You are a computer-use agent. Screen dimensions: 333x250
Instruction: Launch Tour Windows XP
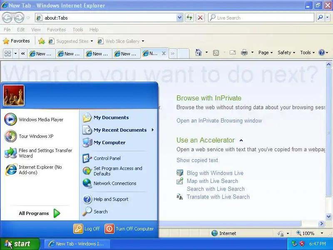tap(29, 136)
